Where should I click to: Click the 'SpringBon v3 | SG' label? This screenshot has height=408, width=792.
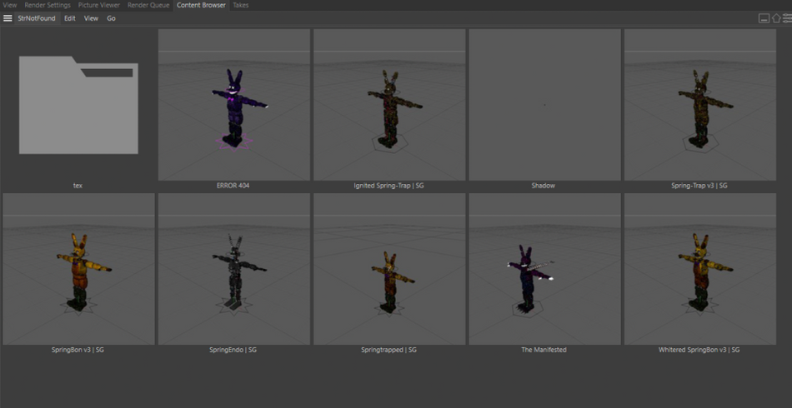click(x=78, y=350)
